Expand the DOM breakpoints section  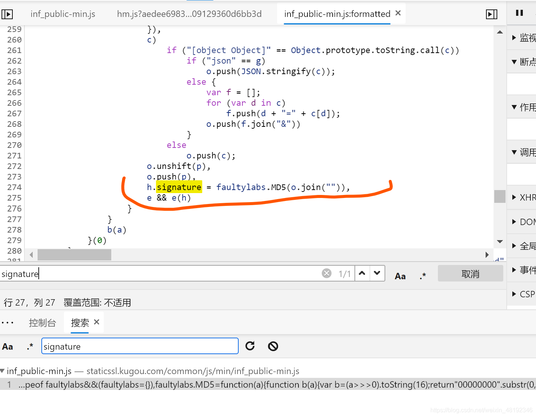point(514,222)
